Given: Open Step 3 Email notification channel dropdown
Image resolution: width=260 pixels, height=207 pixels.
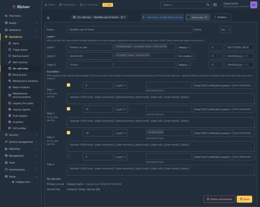Looking at the screenshot, I should pos(213,133).
